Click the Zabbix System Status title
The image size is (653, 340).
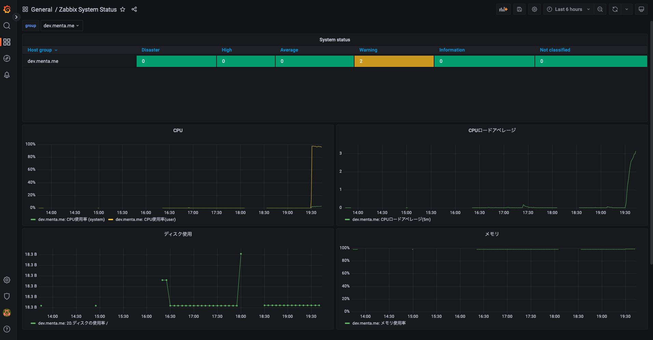click(x=88, y=10)
